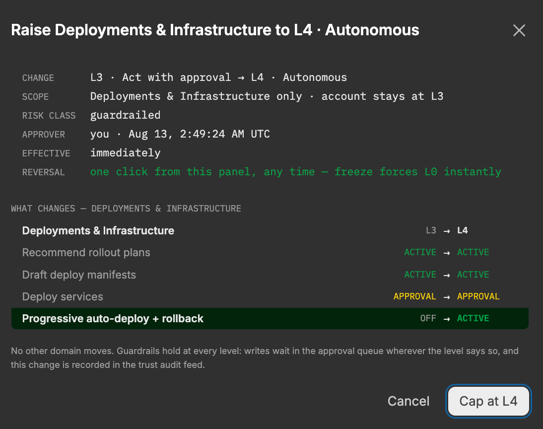Click the 'WHAT CHANGES' section header
Viewport: 543px width, 429px height.
coord(126,209)
